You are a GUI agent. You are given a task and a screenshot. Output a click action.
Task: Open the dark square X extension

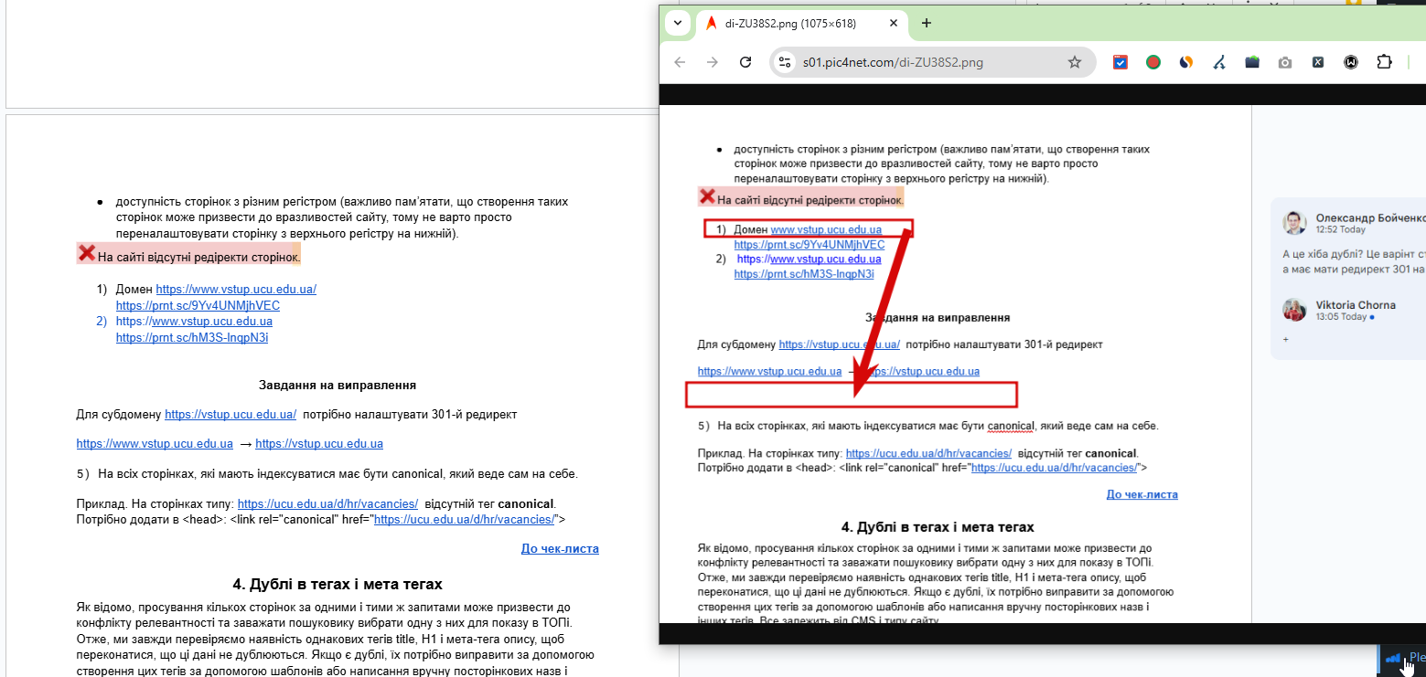(x=1318, y=62)
